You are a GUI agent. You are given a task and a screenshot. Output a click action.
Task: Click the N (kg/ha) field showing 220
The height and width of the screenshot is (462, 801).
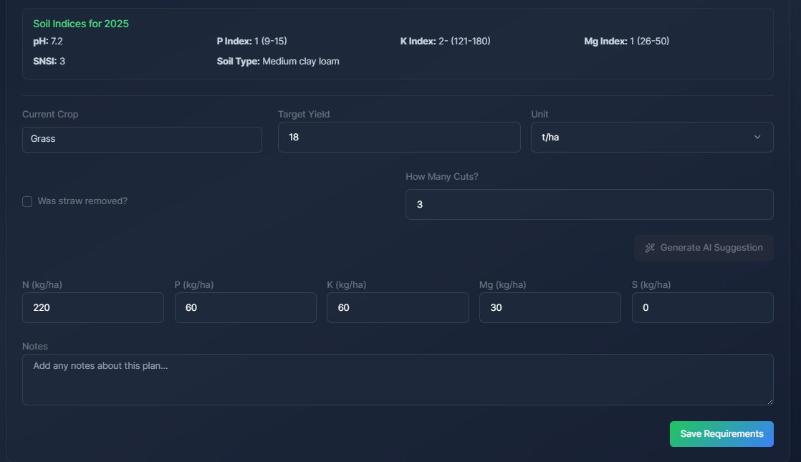(x=93, y=308)
